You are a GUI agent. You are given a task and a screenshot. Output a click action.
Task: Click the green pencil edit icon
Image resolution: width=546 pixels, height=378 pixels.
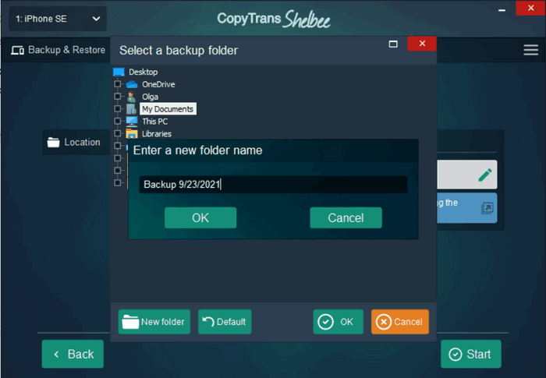485,175
